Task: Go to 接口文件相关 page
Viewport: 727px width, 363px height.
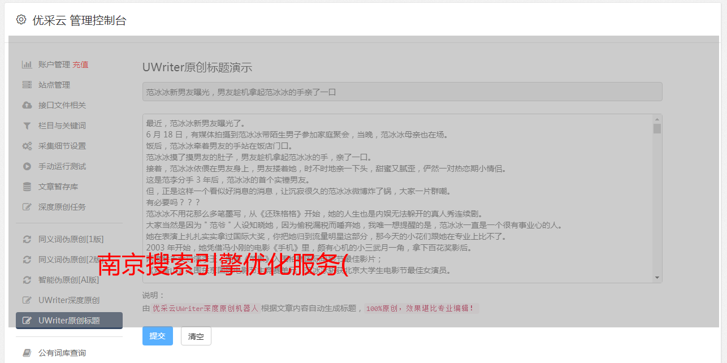Action: (62, 105)
